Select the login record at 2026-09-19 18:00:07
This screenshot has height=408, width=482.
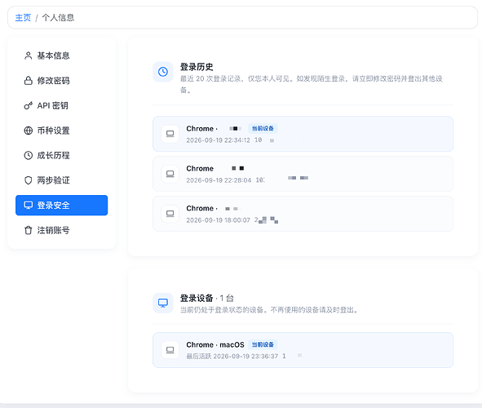pos(303,214)
